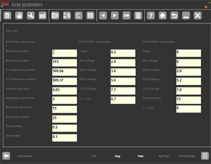This screenshot has height=164, width=211.
Task: Click the C clear icon in toolbar
Action: [78, 16]
